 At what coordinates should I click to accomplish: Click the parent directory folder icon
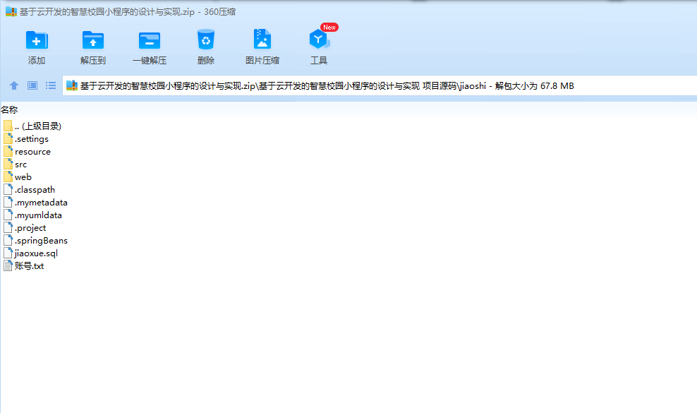point(8,126)
